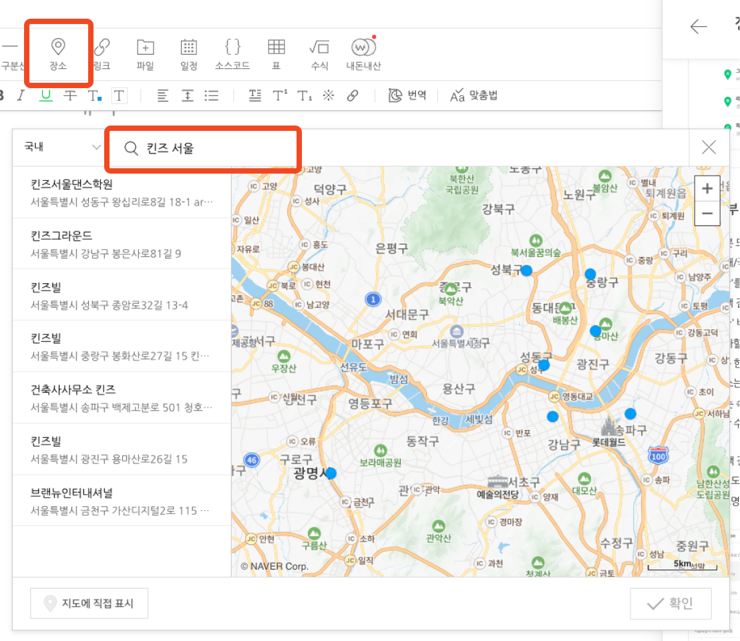Click the blue marker near 광명시

coord(331,473)
